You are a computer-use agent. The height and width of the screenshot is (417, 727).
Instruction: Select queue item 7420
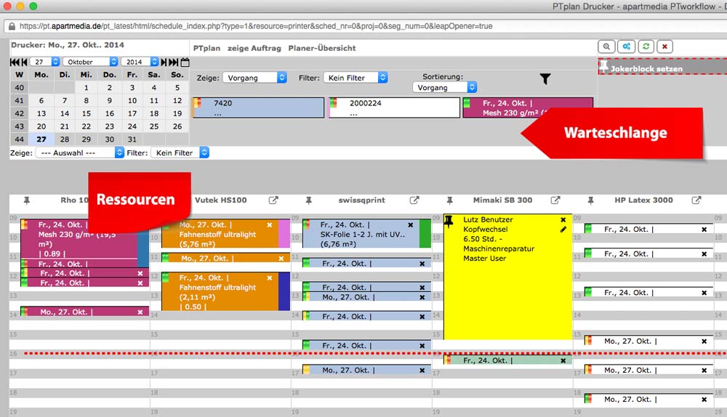point(258,108)
